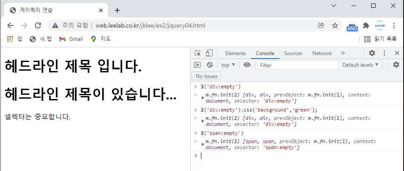Screen dimensions: 404x171
Task: Close the 제이쿼리 연습 tab
Action: (101, 10)
